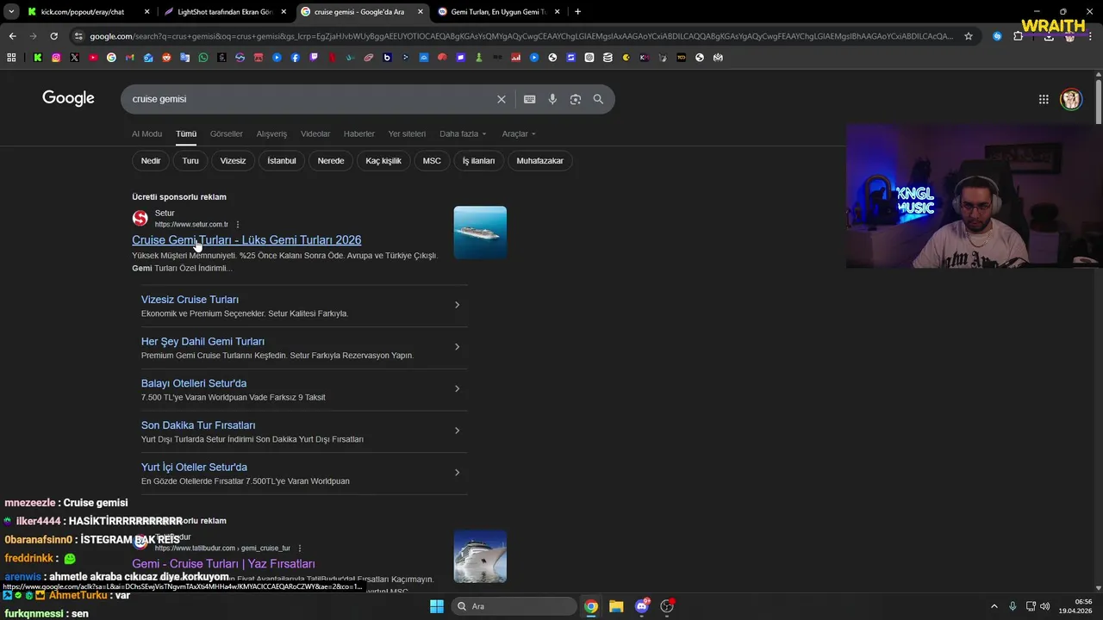Screen dimensions: 1103x620
Task: Switch to Haberler tab
Action: pos(359,134)
